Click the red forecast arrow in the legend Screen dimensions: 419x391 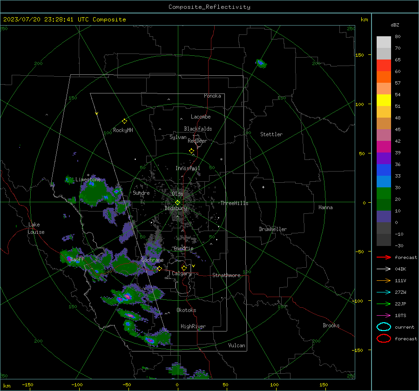point(384,257)
